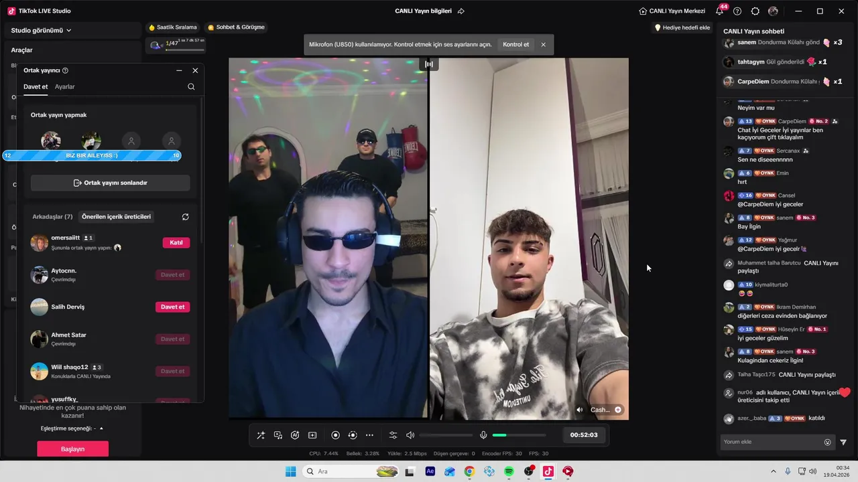858x482 pixels.
Task: Click Ortak yayını sonlandır button
Action: 111,183
